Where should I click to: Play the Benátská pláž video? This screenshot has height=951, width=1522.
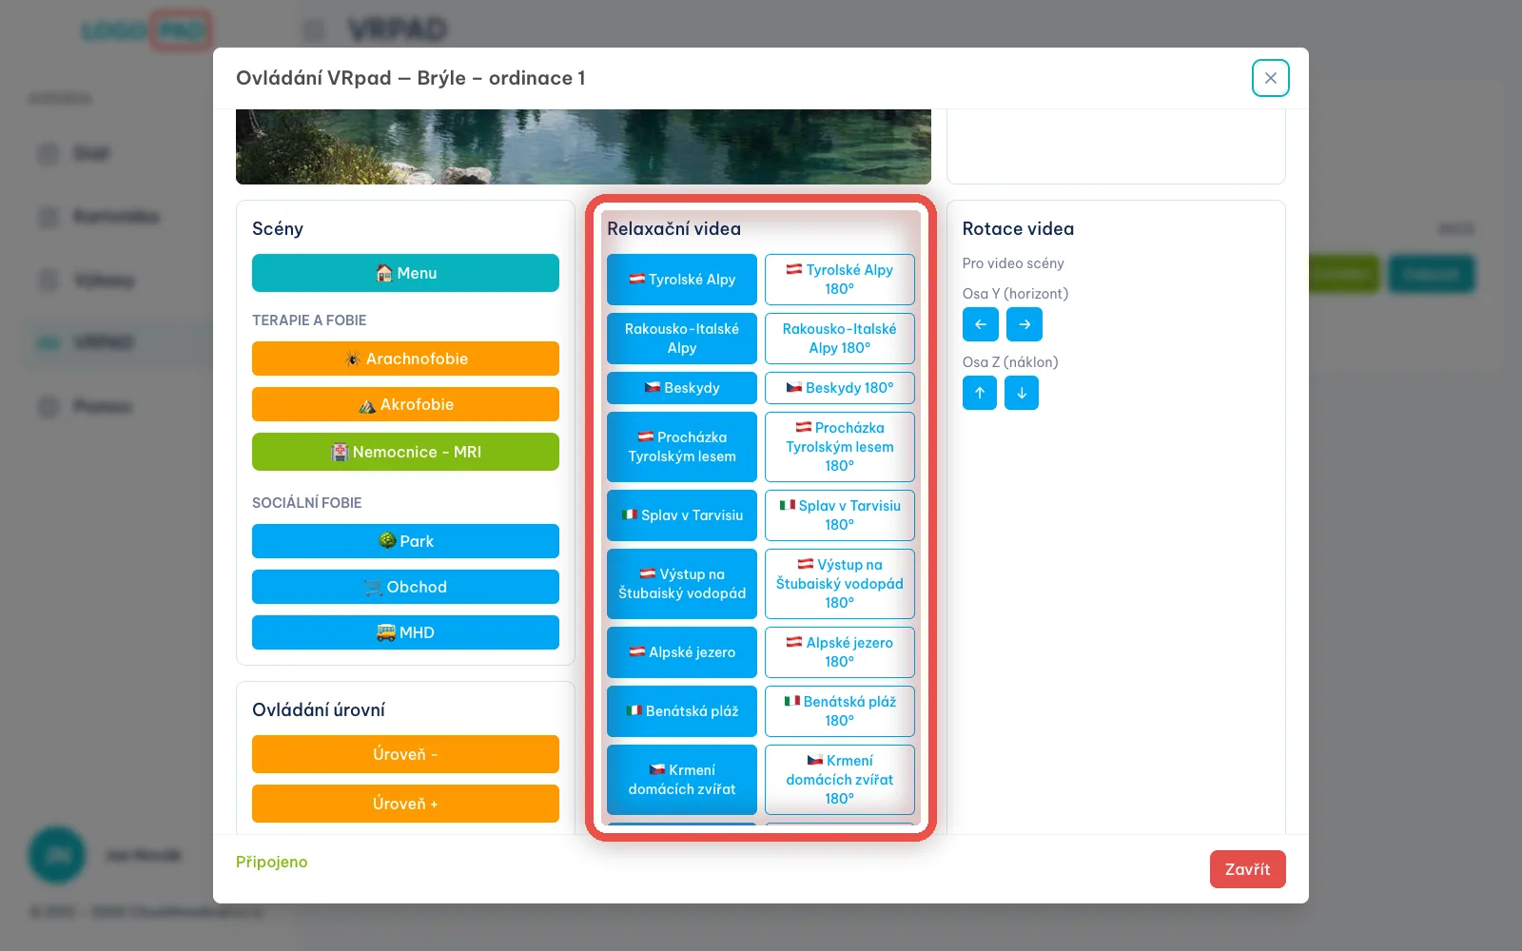(682, 711)
